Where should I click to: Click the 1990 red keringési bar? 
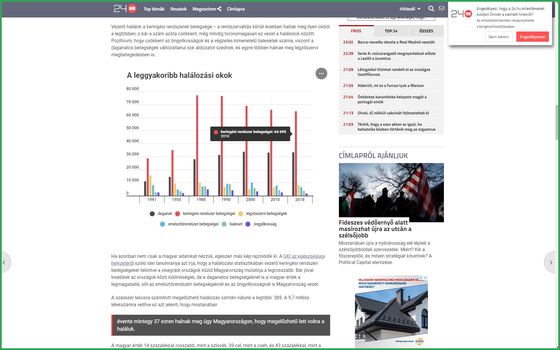(222, 146)
